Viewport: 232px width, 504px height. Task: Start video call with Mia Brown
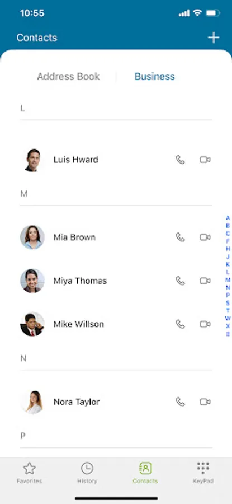coord(205,237)
